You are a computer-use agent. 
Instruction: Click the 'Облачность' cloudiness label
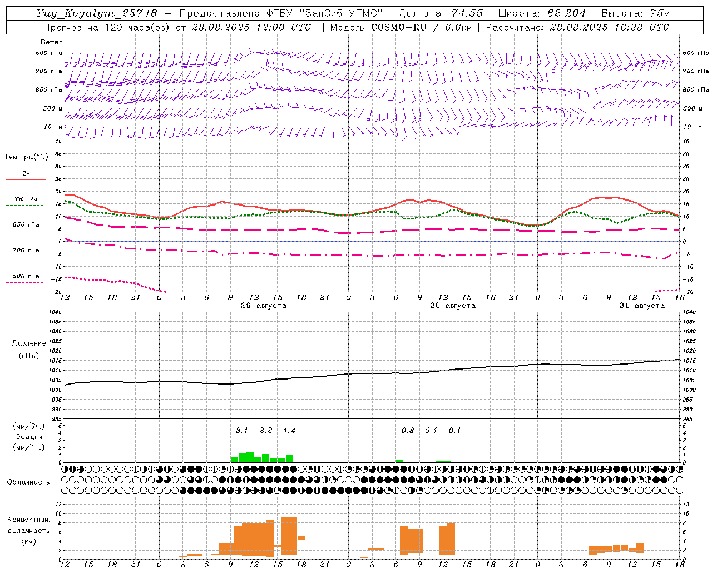click(x=28, y=482)
